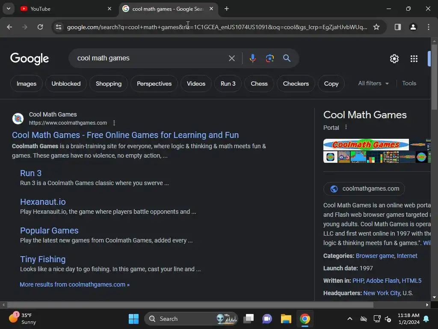Open New York City headquarters link
This screenshot has height=329, width=438.
[x=382, y=293]
